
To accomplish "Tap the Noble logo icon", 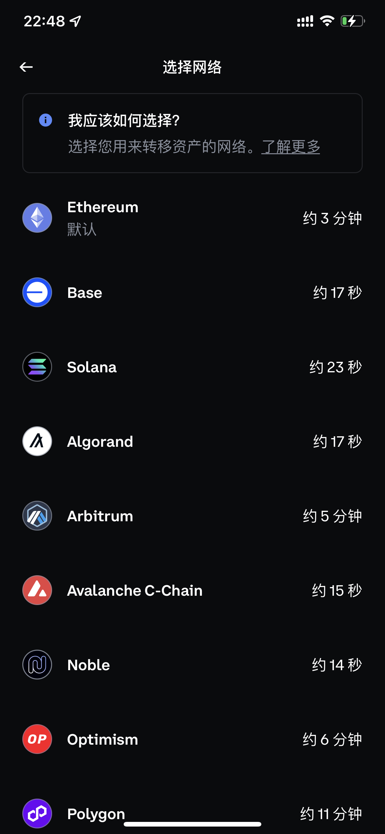I will click(37, 665).
